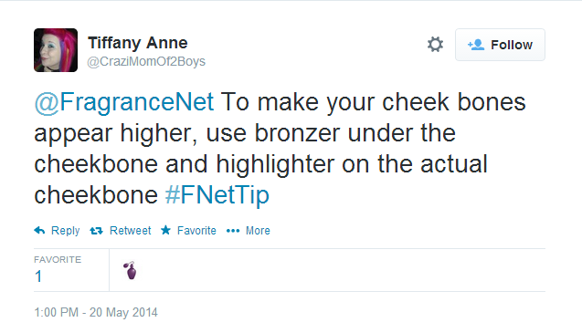Open the Tiffany Anne profile name link
The width and height of the screenshot is (582, 333).
[138, 43]
